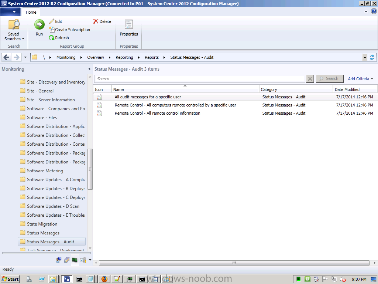Screen dimensions: 378x284
Task: Expand the Add Criteria dropdown
Action: coord(360,79)
